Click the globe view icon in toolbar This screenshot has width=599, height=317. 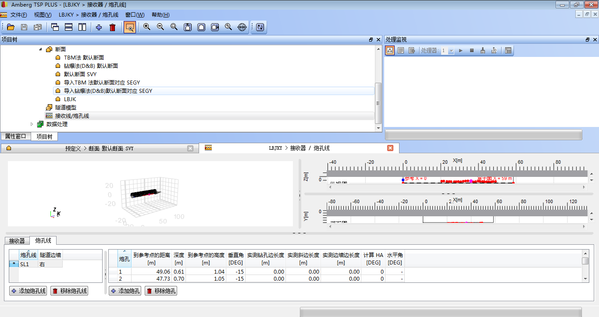tap(242, 27)
